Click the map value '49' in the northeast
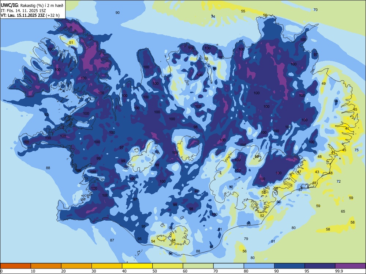The width and height of the screenshot is (366, 274). [324, 83]
